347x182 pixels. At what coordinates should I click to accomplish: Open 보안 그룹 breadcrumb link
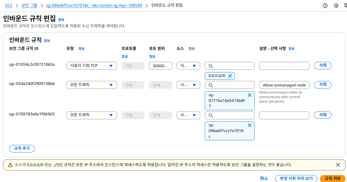coord(29,5)
